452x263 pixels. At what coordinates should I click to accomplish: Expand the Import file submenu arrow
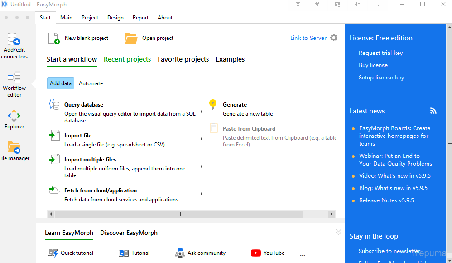201,139
